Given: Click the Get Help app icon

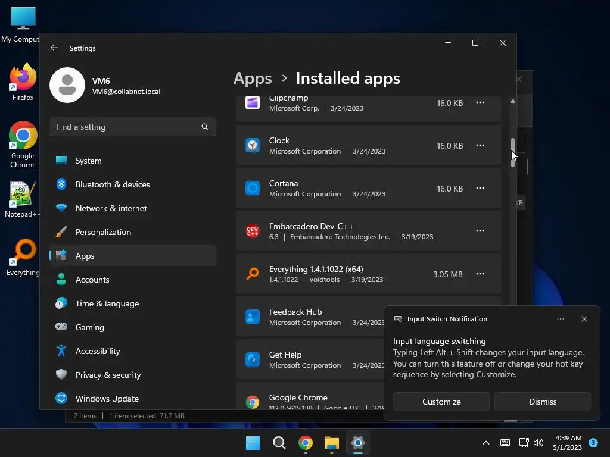Looking at the screenshot, I should [253, 359].
